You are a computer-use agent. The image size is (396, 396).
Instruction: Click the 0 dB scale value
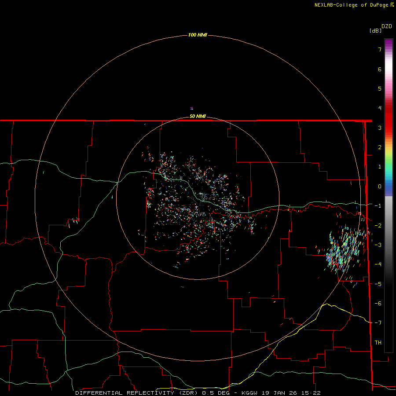pos(380,187)
